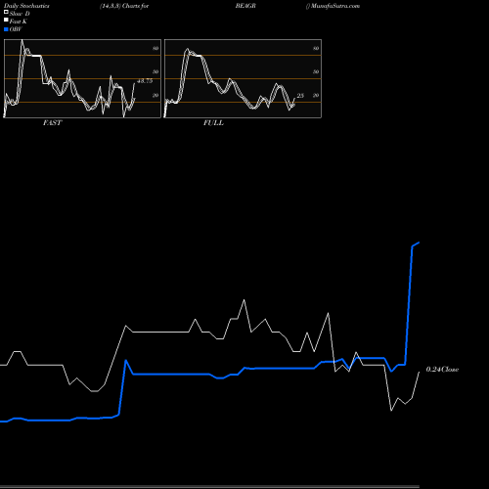This screenshot has height=489, width=489.
Task: Select the Fast K legend label
Action: click(19, 22)
